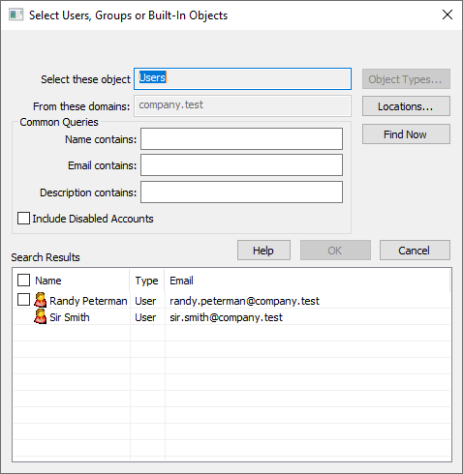The height and width of the screenshot is (474, 463).
Task: Sort results by the Email column header
Action: click(181, 281)
